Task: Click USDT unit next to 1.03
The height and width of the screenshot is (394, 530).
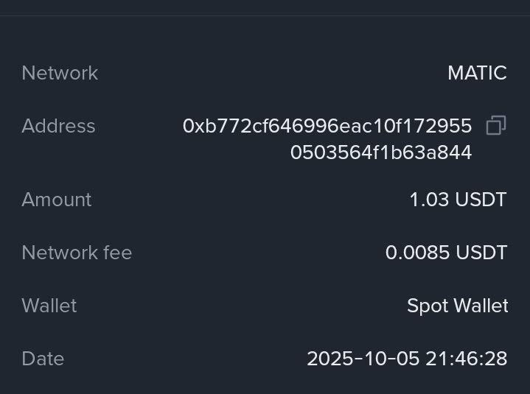Action: [481, 200]
